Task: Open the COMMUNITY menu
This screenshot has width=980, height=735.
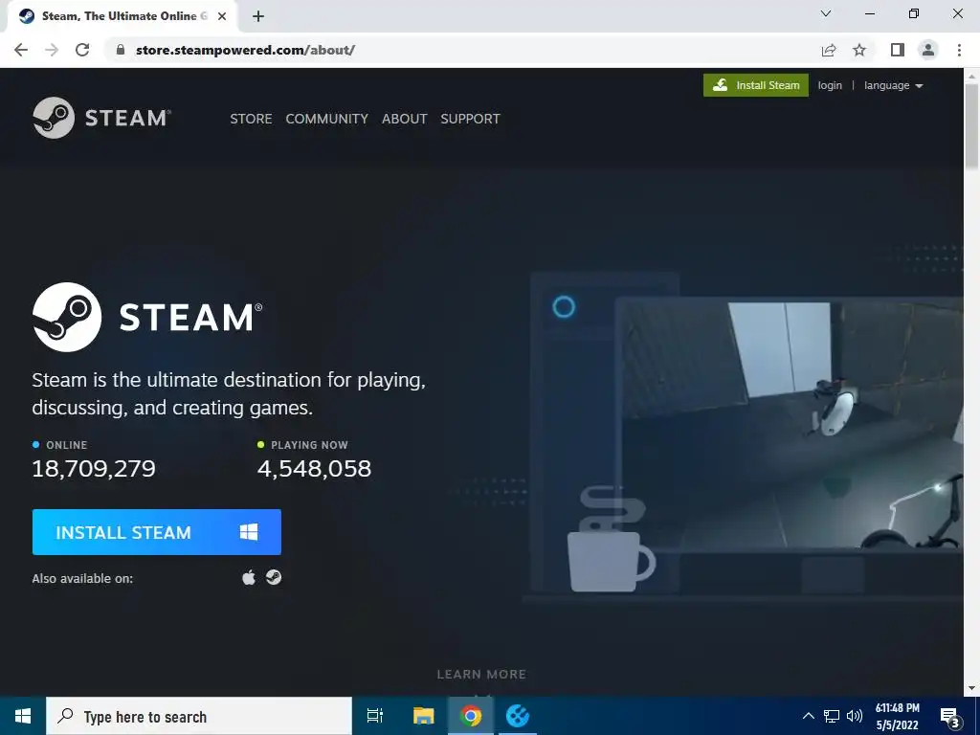Action: [x=327, y=119]
